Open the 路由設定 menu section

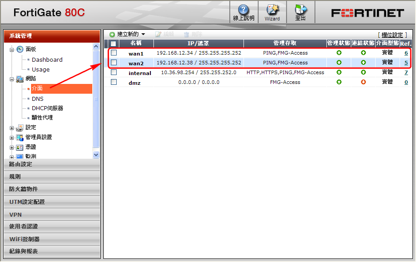(52, 164)
